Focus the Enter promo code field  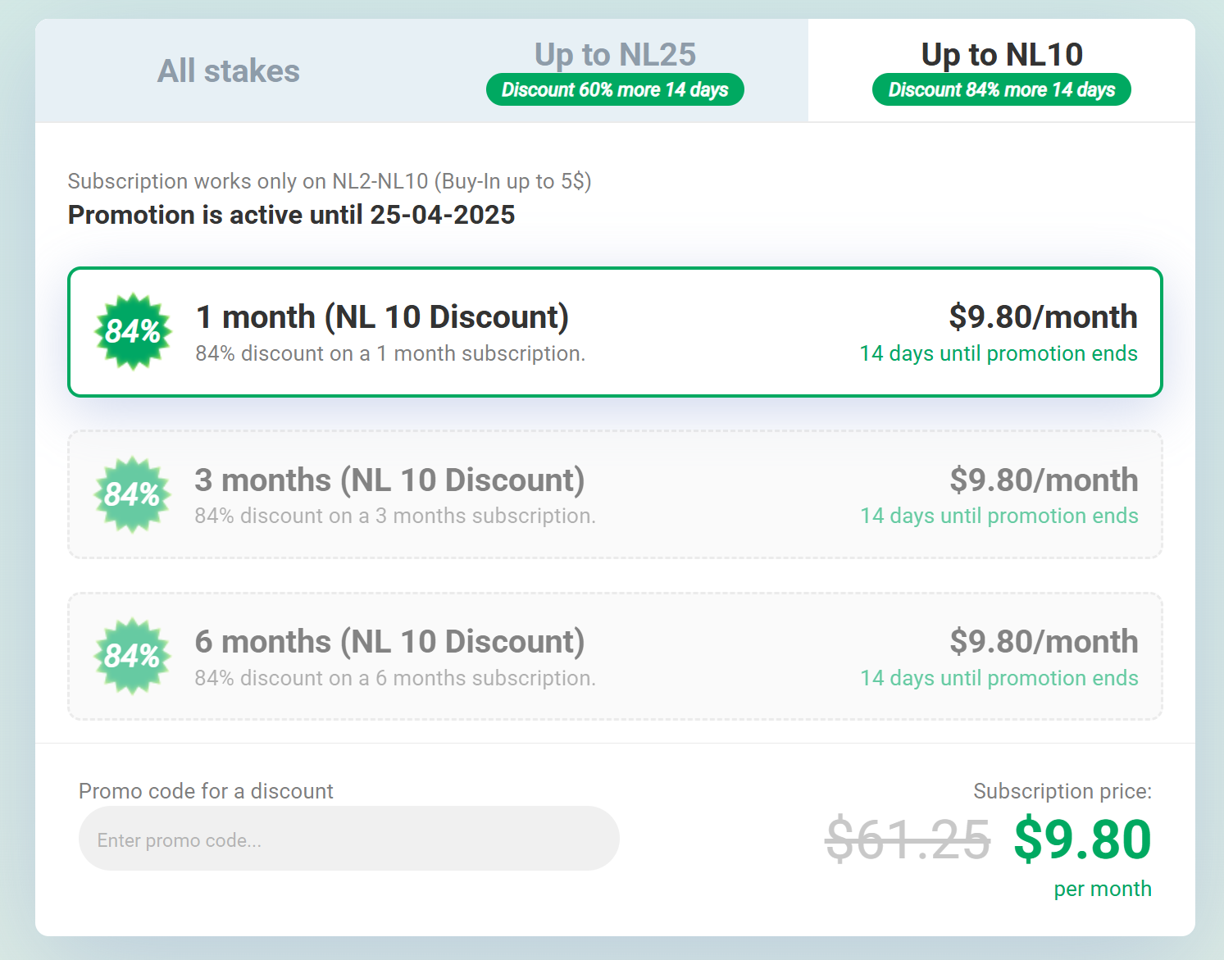click(348, 839)
